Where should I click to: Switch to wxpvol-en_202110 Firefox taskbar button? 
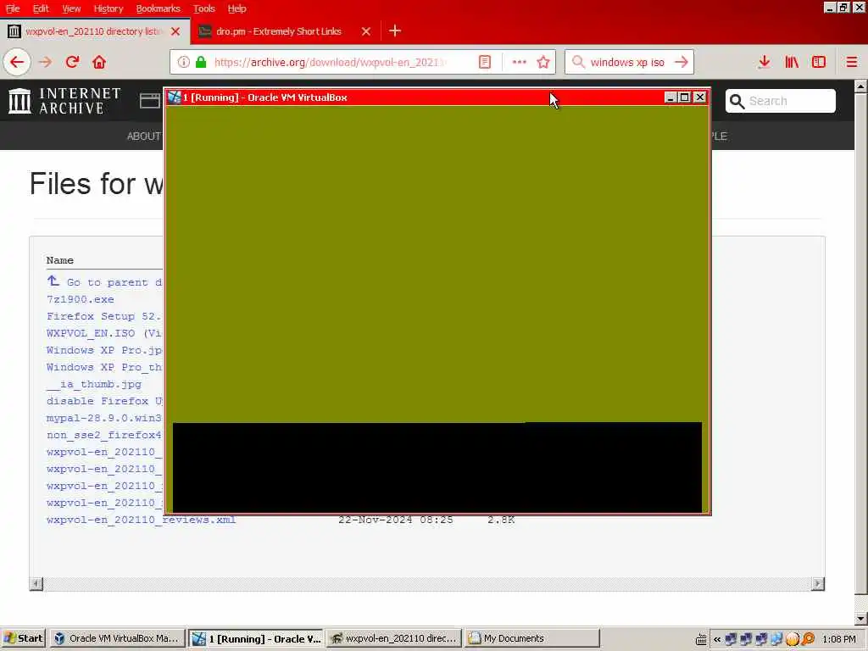click(394, 638)
